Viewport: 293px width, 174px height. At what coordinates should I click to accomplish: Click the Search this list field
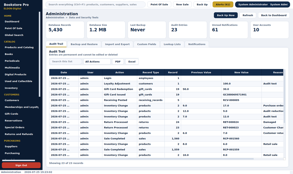tap(66, 62)
